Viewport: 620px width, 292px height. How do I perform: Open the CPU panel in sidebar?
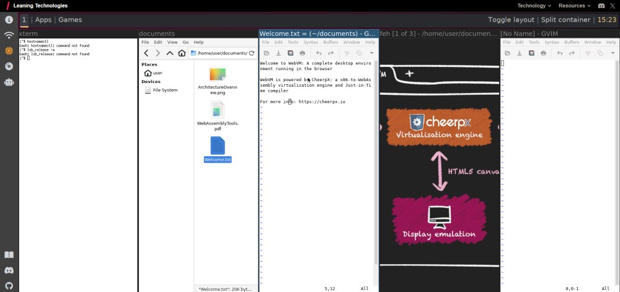(9, 51)
